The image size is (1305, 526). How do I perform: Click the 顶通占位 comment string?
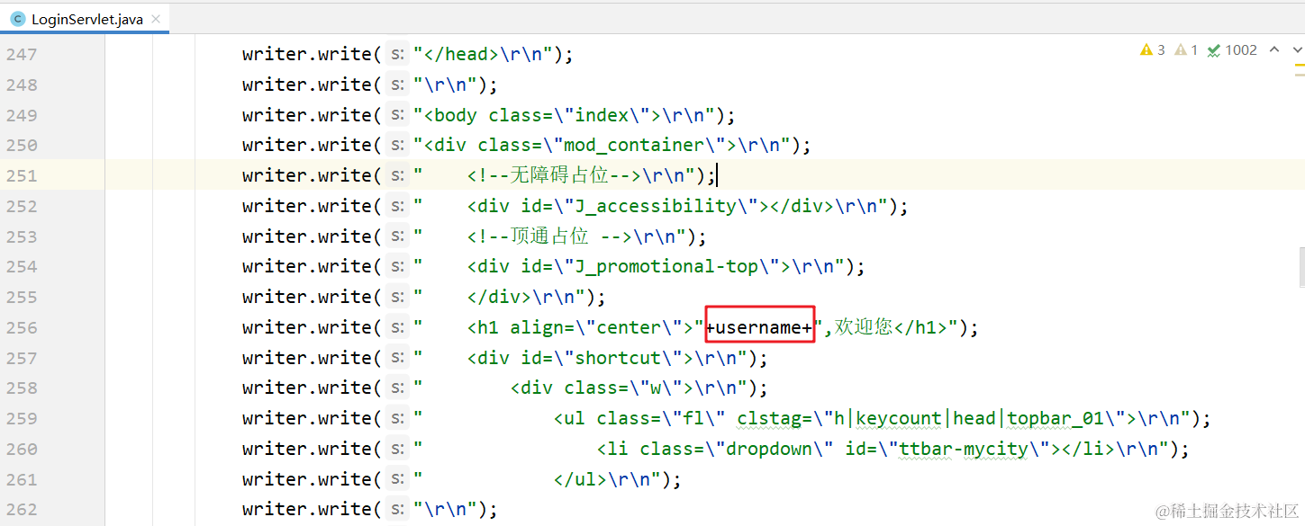[x=548, y=237]
